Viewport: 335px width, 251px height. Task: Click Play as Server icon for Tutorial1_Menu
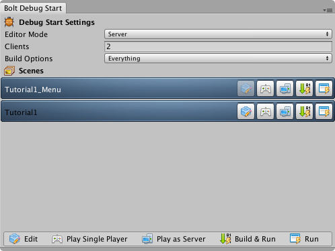point(285,89)
